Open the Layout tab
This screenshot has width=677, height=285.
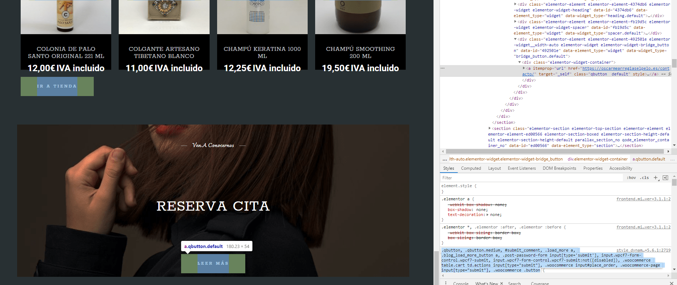(494, 168)
